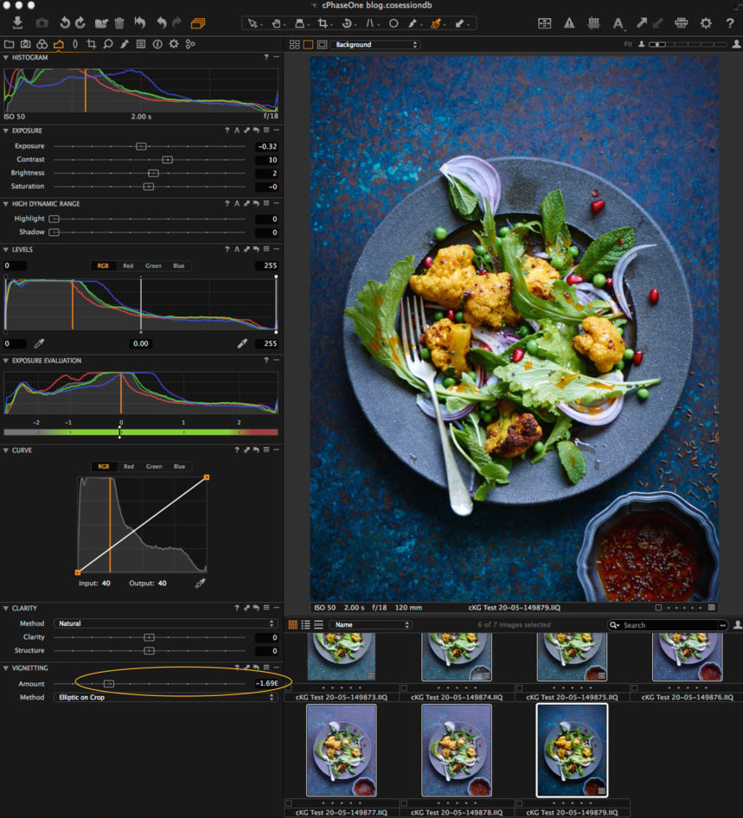Open the Capture tool tab camera icon
Viewport: 743px width, 818px height.
pyautogui.click(x=28, y=43)
